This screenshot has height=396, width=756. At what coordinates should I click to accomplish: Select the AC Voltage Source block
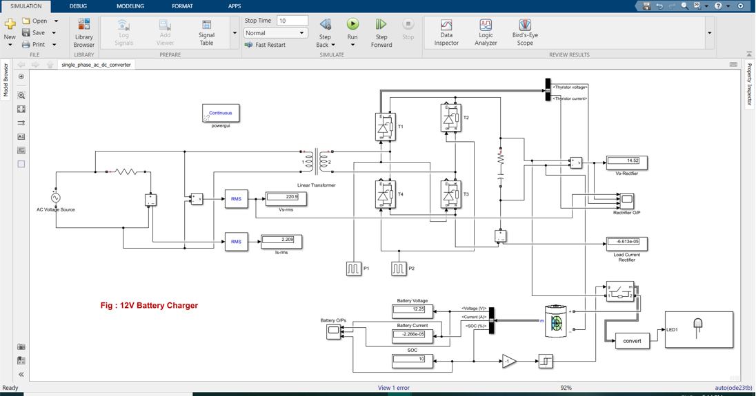point(55,197)
